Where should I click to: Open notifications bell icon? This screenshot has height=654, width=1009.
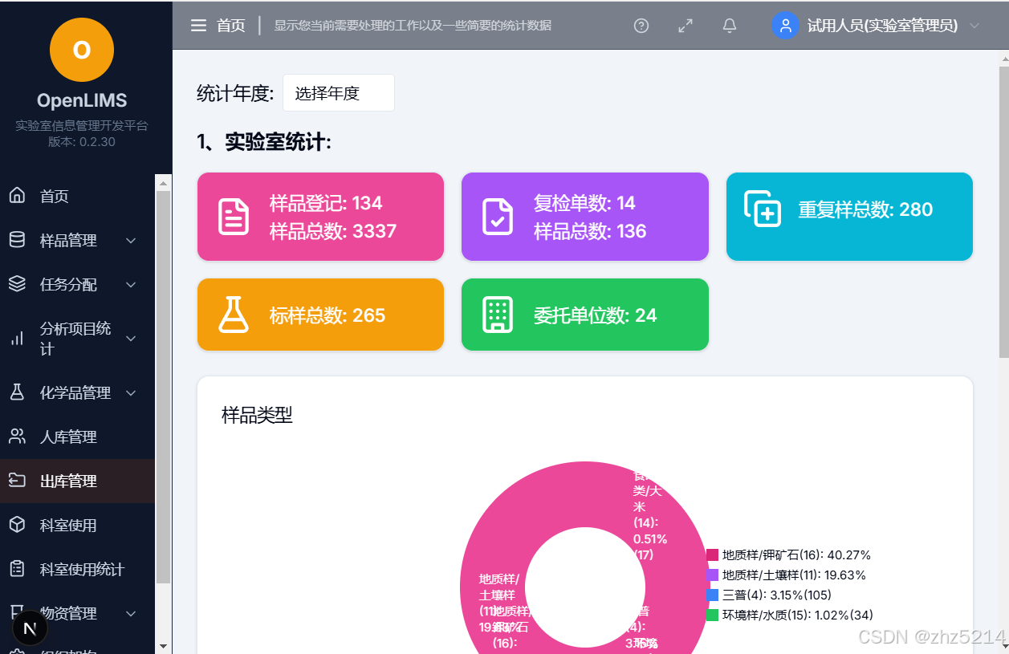(x=730, y=26)
